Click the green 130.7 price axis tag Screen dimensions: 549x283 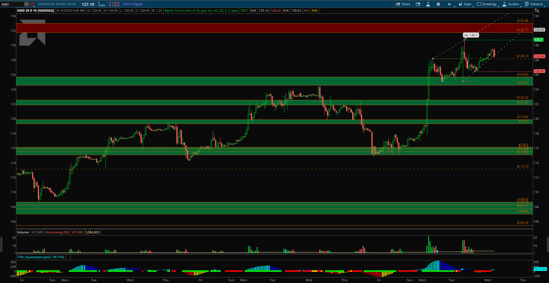[538, 40]
